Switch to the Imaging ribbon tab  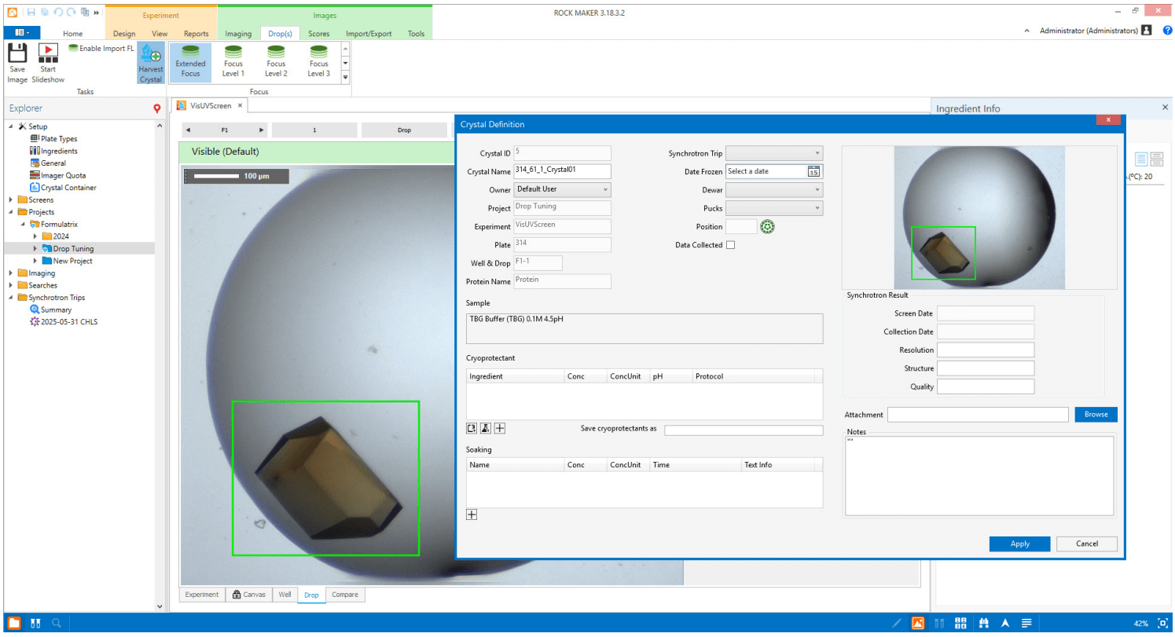click(238, 34)
